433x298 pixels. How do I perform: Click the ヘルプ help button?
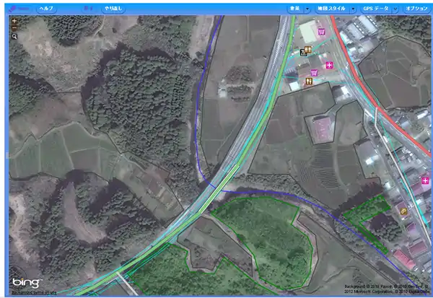45,8
